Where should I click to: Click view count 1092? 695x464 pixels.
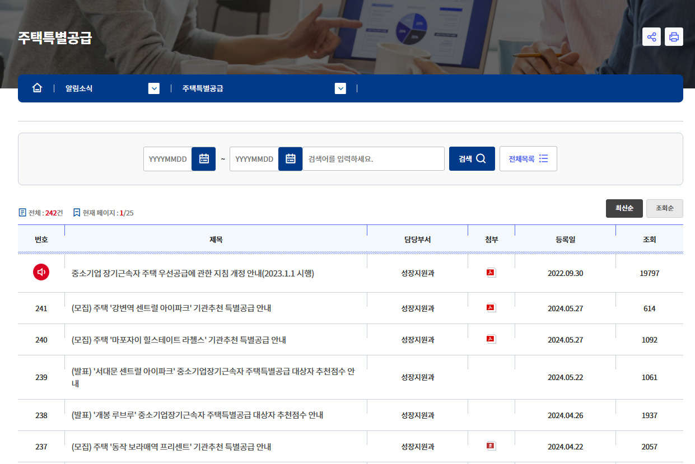coord(649,340)
